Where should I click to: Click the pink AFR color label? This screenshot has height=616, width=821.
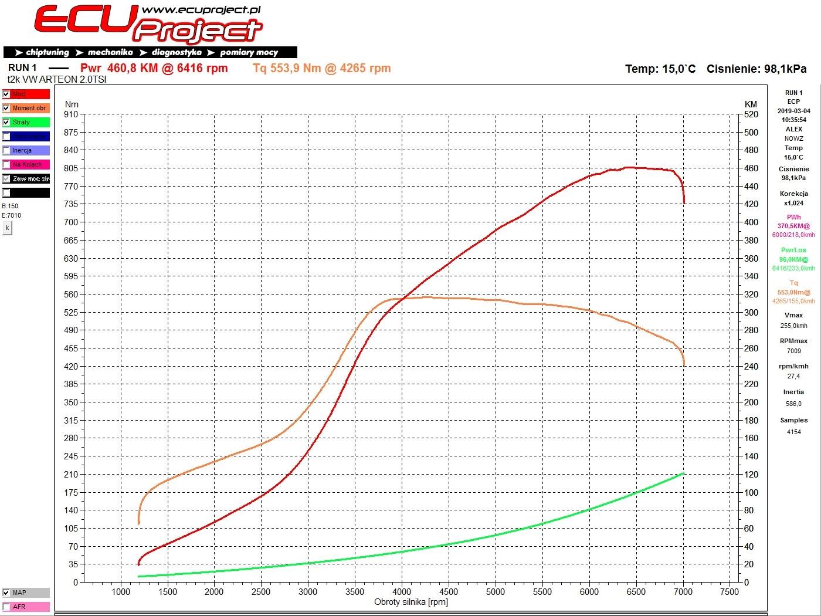pos(30,607)
